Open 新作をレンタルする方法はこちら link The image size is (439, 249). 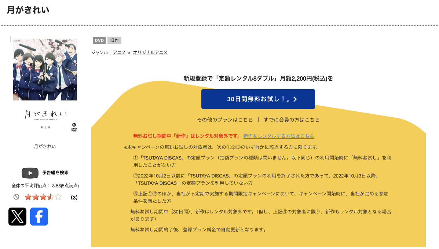coord(279,136)
